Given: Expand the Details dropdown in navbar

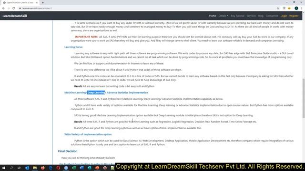Looking at the screenshot, I should click(x=224, y=16).
